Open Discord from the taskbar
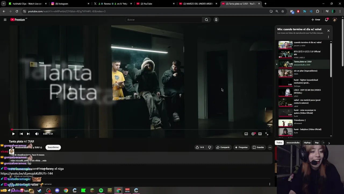 click(x=57, y=190)
